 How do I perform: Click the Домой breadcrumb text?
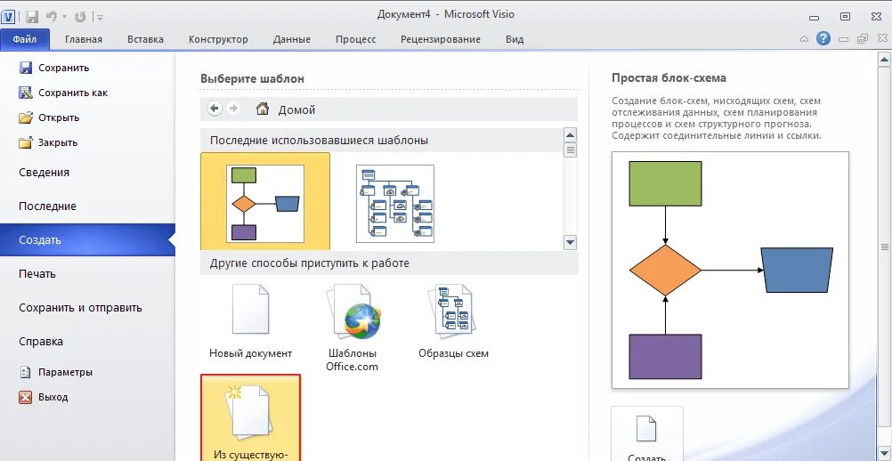[x=296, y=109]
